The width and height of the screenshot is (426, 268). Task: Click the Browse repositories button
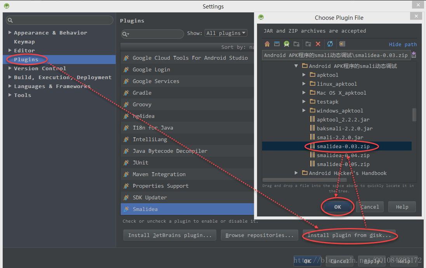259,235
